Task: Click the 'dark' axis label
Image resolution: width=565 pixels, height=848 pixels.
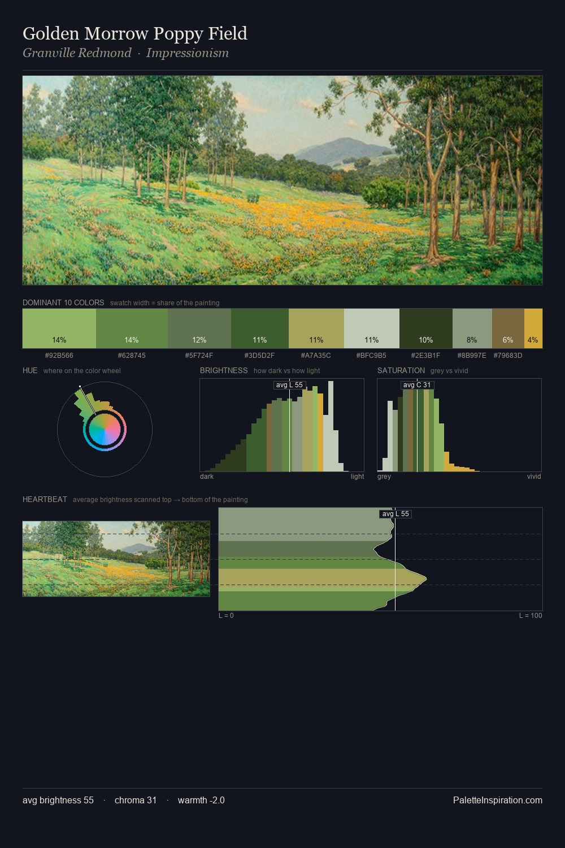Action: pyautogui.click(x=207, y=477)
